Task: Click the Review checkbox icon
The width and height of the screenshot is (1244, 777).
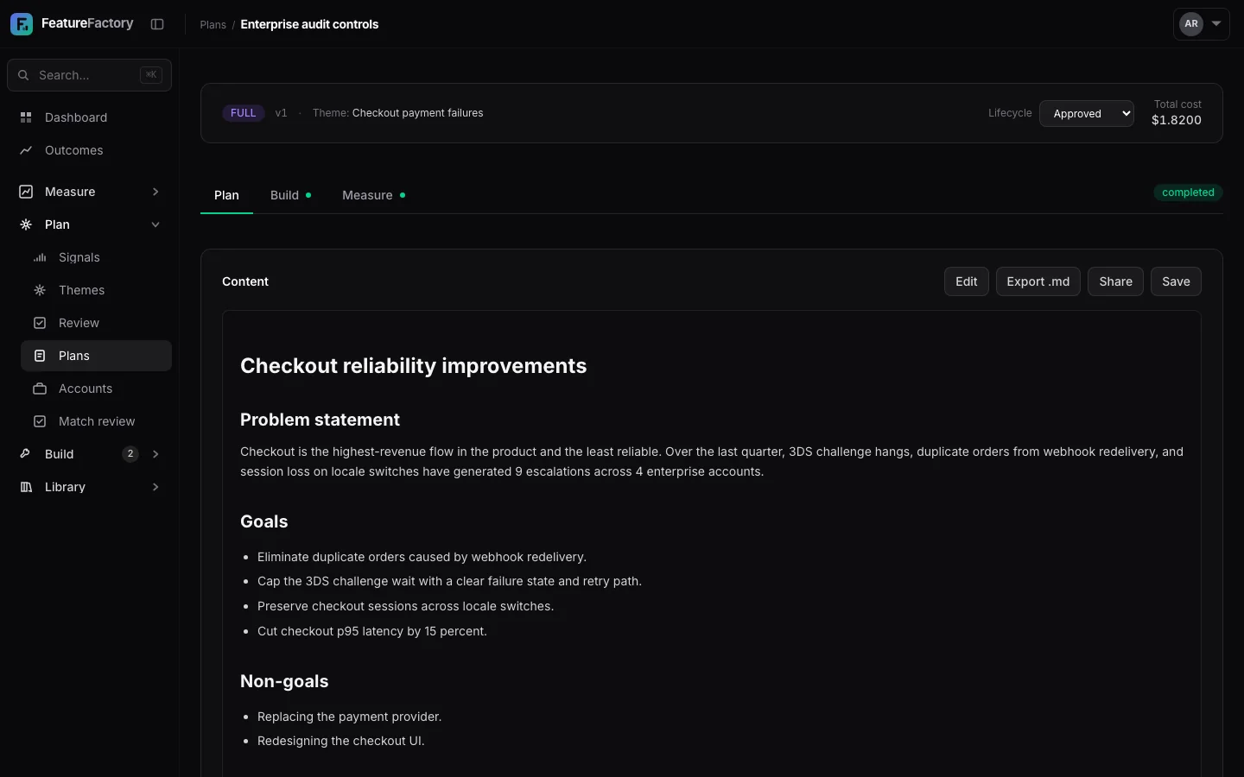Action: [40, 323]
